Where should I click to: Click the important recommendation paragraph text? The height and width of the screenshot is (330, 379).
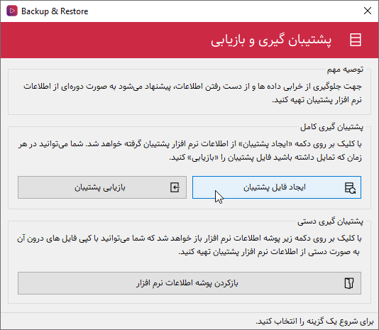pyautogui.click(x=192, y=93)
